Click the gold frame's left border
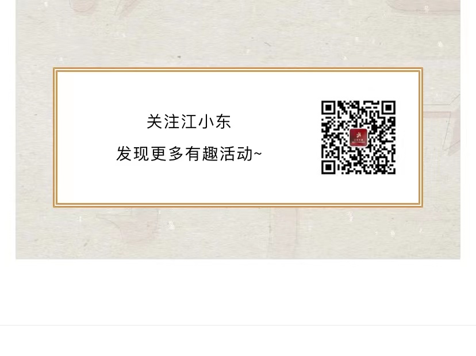476x356 pixels. (x=55, y=137)
